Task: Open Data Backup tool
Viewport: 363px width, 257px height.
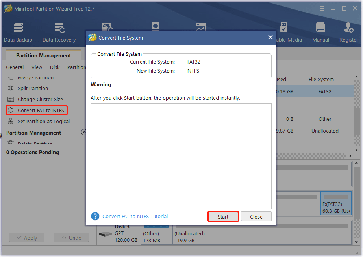Action: pos(18,32)
